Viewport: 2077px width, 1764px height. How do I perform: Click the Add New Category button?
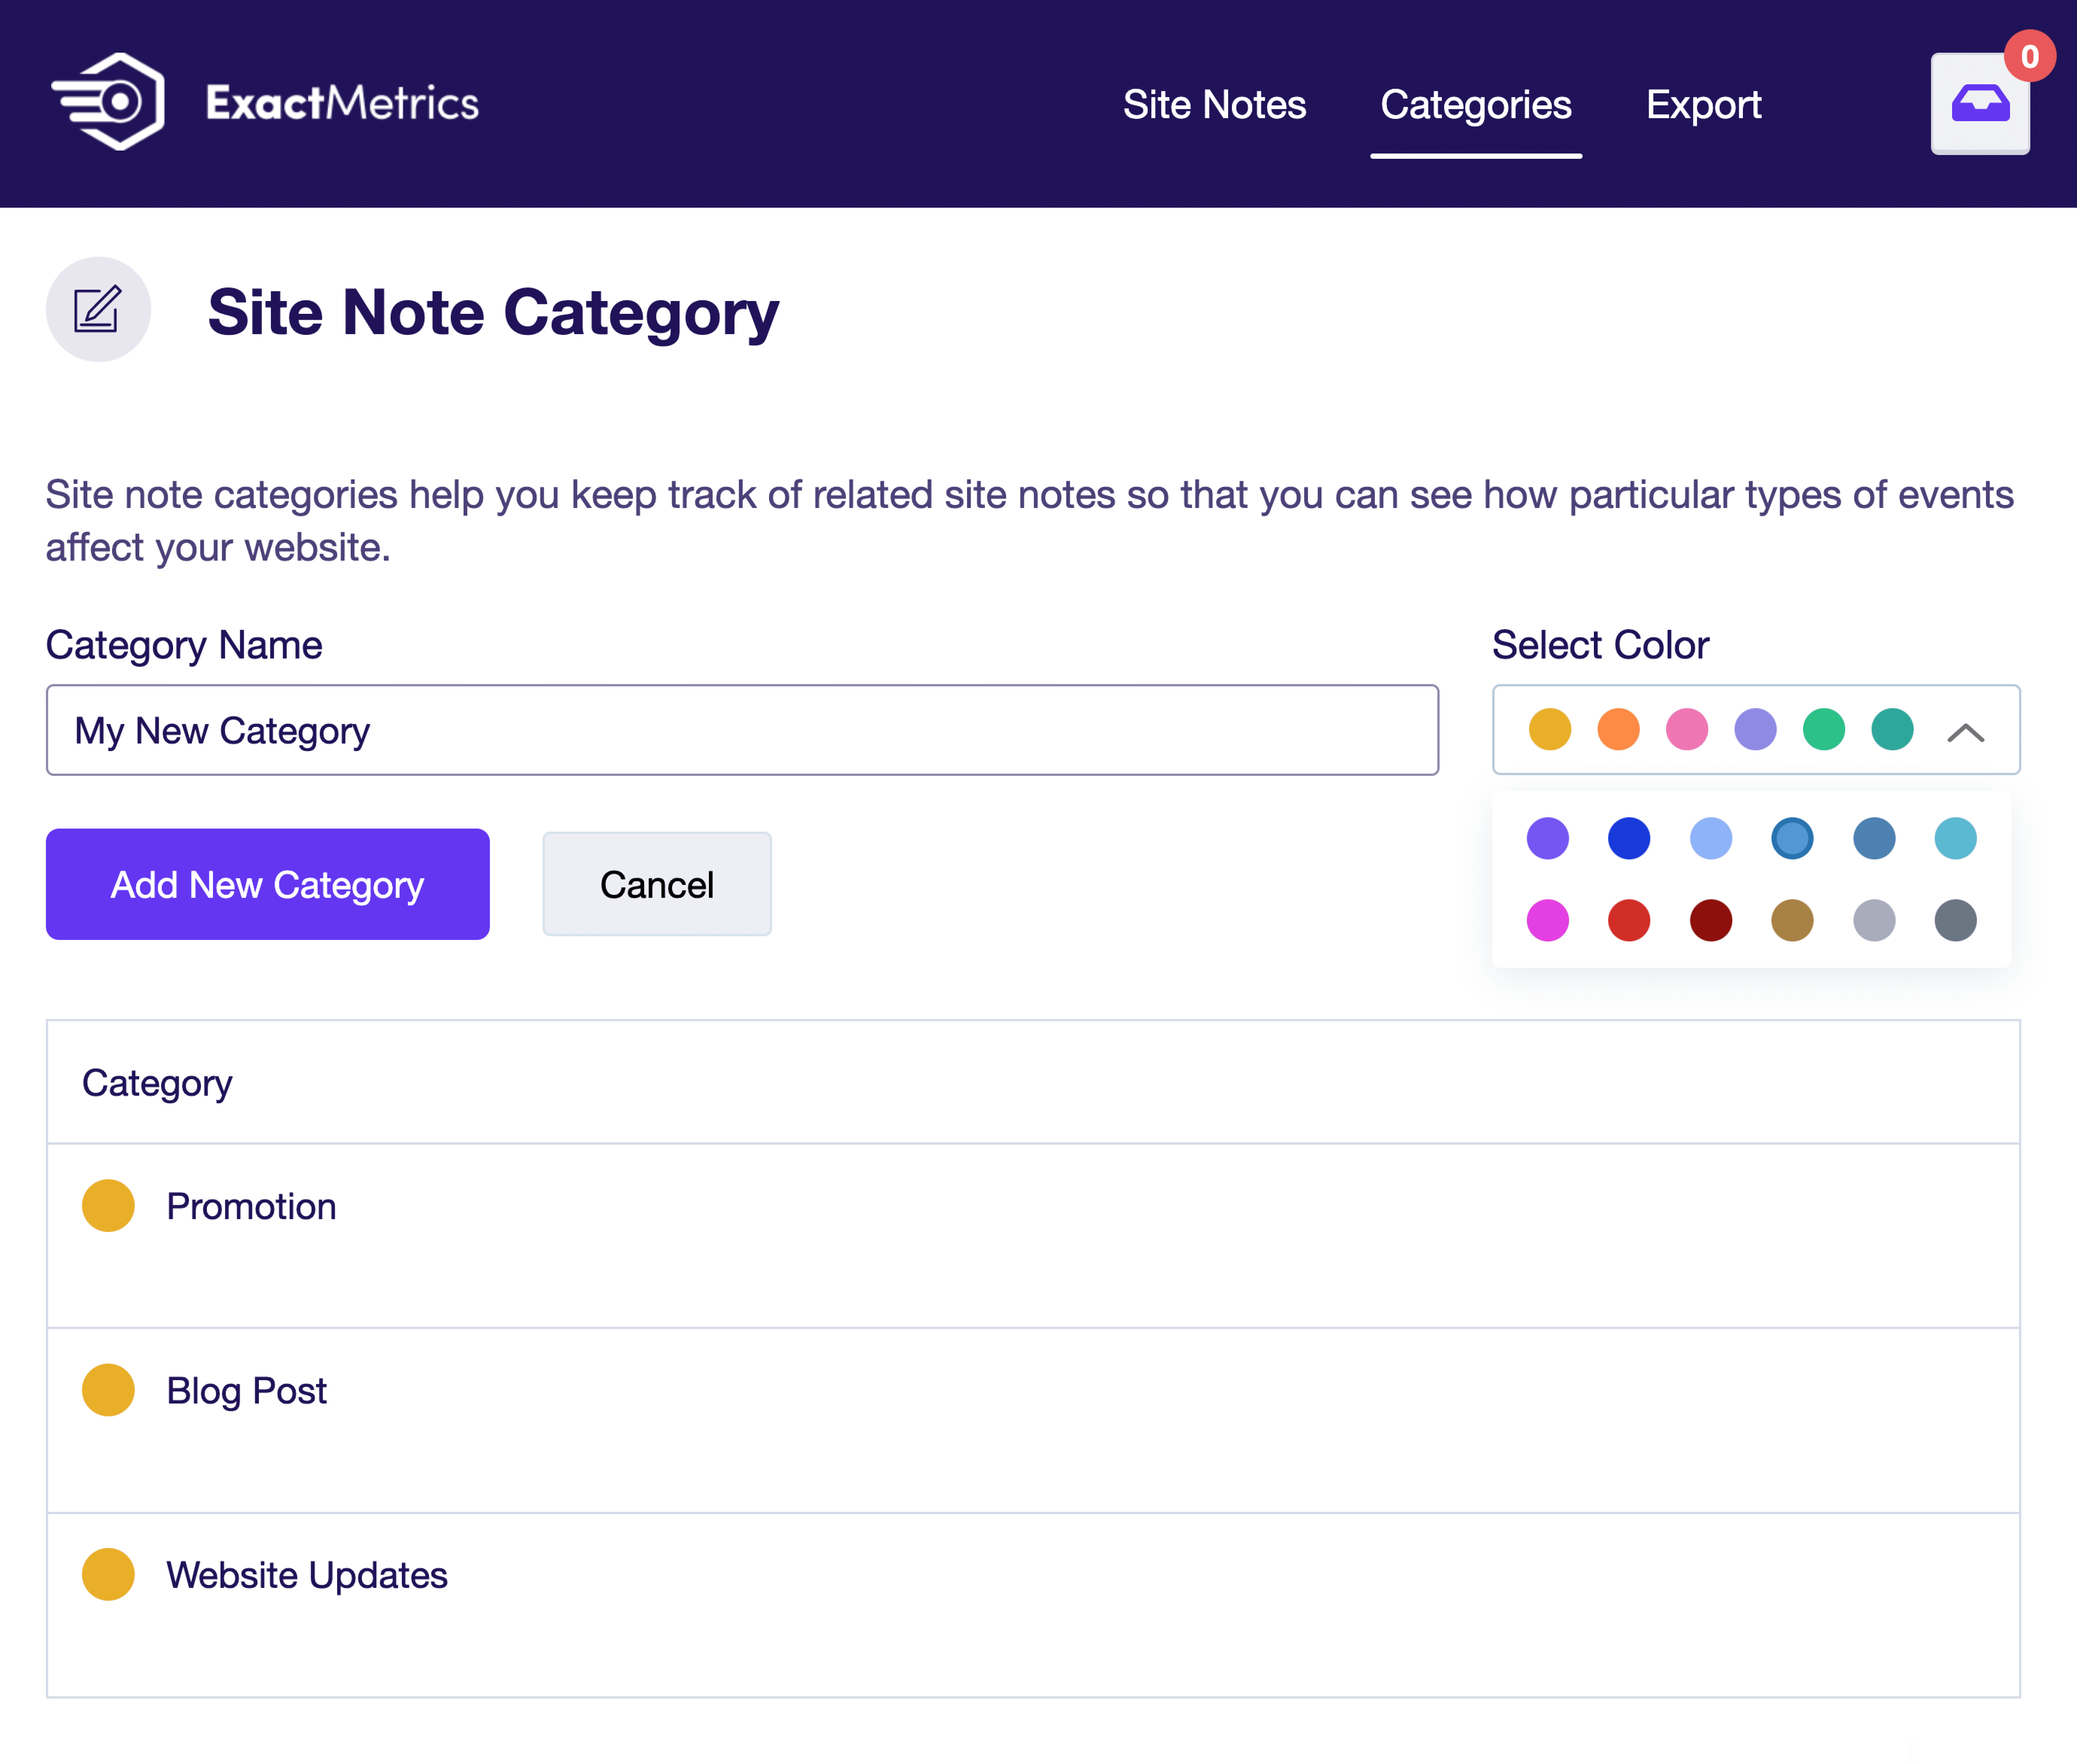coord(268,884)
